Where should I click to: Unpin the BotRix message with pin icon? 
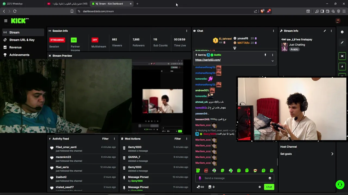point(265,55)
